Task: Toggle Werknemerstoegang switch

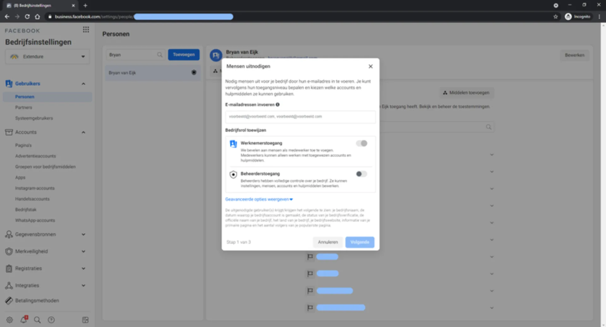Action: pos(362,143)
